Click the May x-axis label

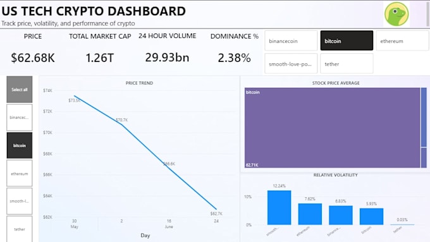pyautogui.click(x=75, y=227)
